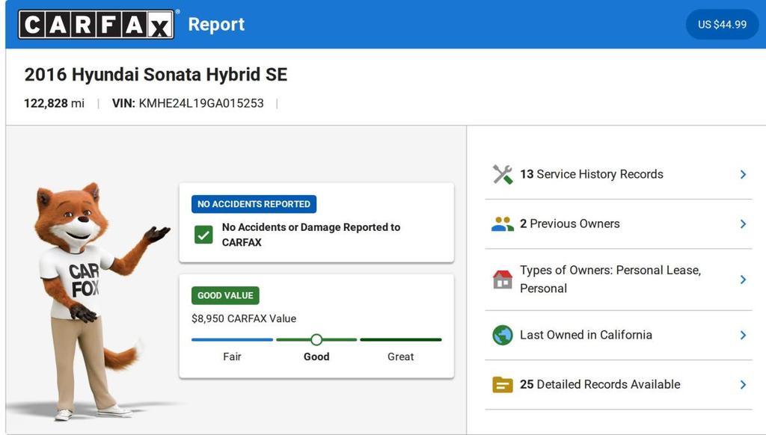Expand the 13 Service History Records chevron
Image resolution: width=766 pixels, height=435 pixels.
click(x=743, y=174)
